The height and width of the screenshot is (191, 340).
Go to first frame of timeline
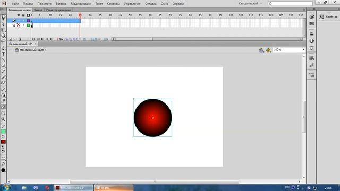pyautogui.click(x=33, y=39)
